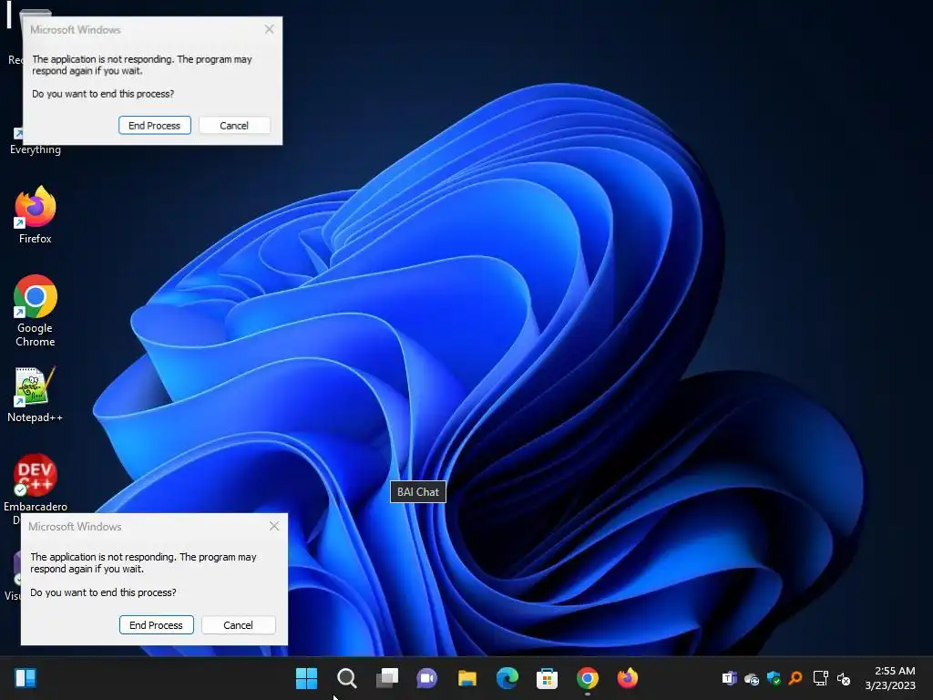This screenshot has width=933, height=700.
Task: Launch Microsoft Edge from the taskbar
Action: coord(507,678)
